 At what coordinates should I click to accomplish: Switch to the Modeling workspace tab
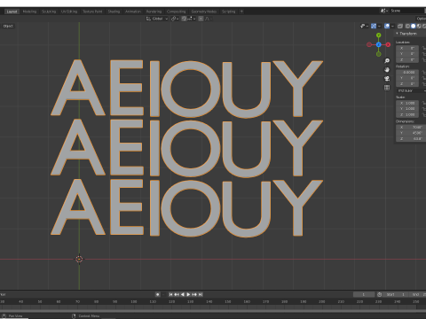tap(29, 12)
